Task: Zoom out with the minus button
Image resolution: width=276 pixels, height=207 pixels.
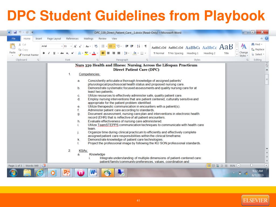Action: pos(239,165)
